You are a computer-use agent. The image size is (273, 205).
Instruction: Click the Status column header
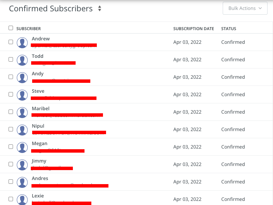229,29
